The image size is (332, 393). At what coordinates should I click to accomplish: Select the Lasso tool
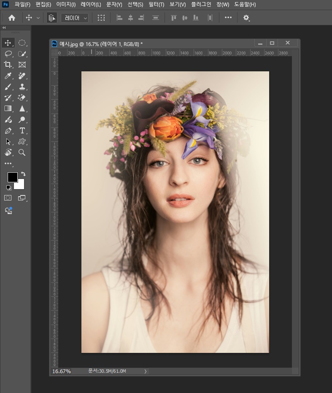(8, 54)
